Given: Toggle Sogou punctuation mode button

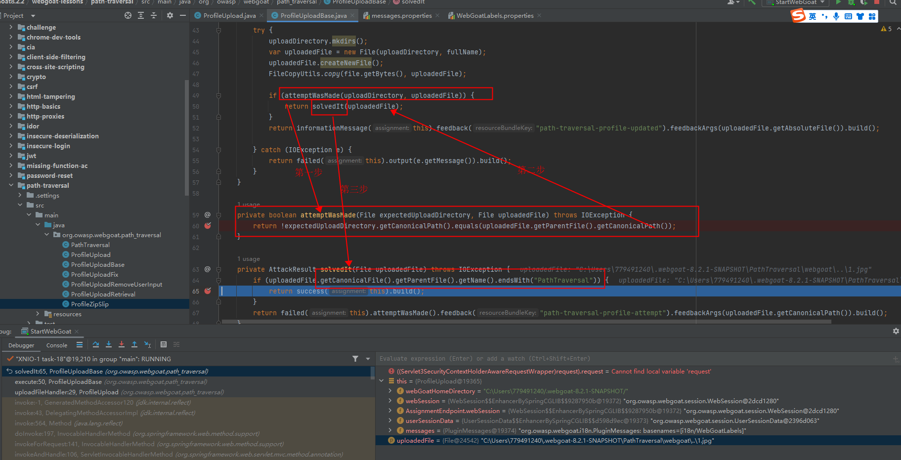Looking at the screenshot, I should tap(824, 16).
